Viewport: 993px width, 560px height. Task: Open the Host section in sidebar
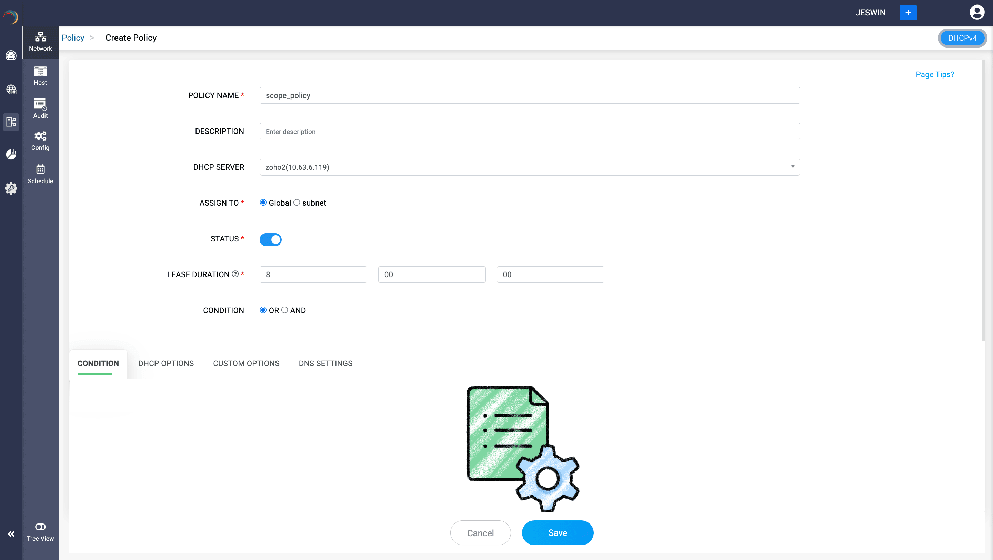click(x=40, y=75)
